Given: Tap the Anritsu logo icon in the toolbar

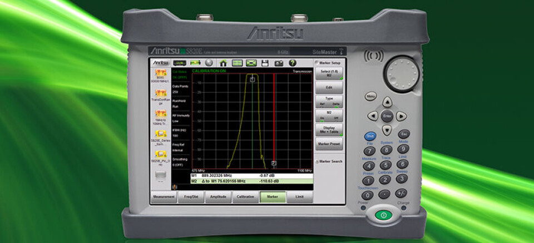Looking at the screenshot, I should point(160,63).
